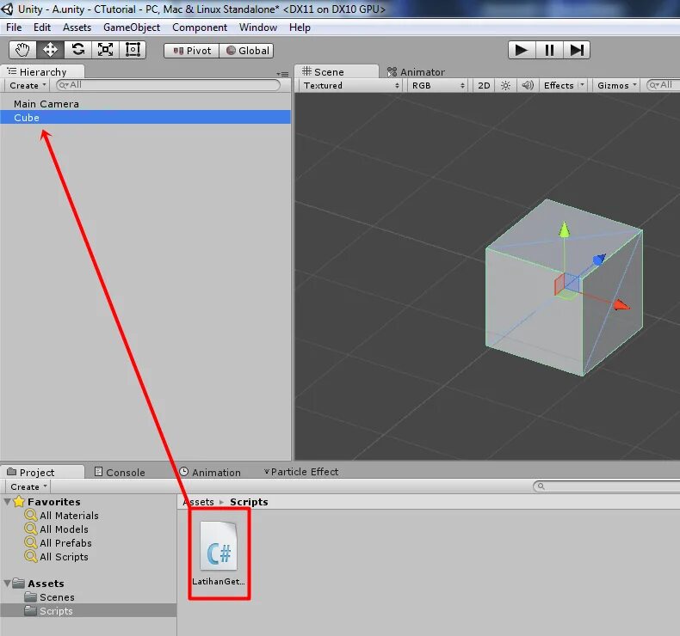Switch to the Project tab
This screenshot has height=636, width=680.
(42, 472)
